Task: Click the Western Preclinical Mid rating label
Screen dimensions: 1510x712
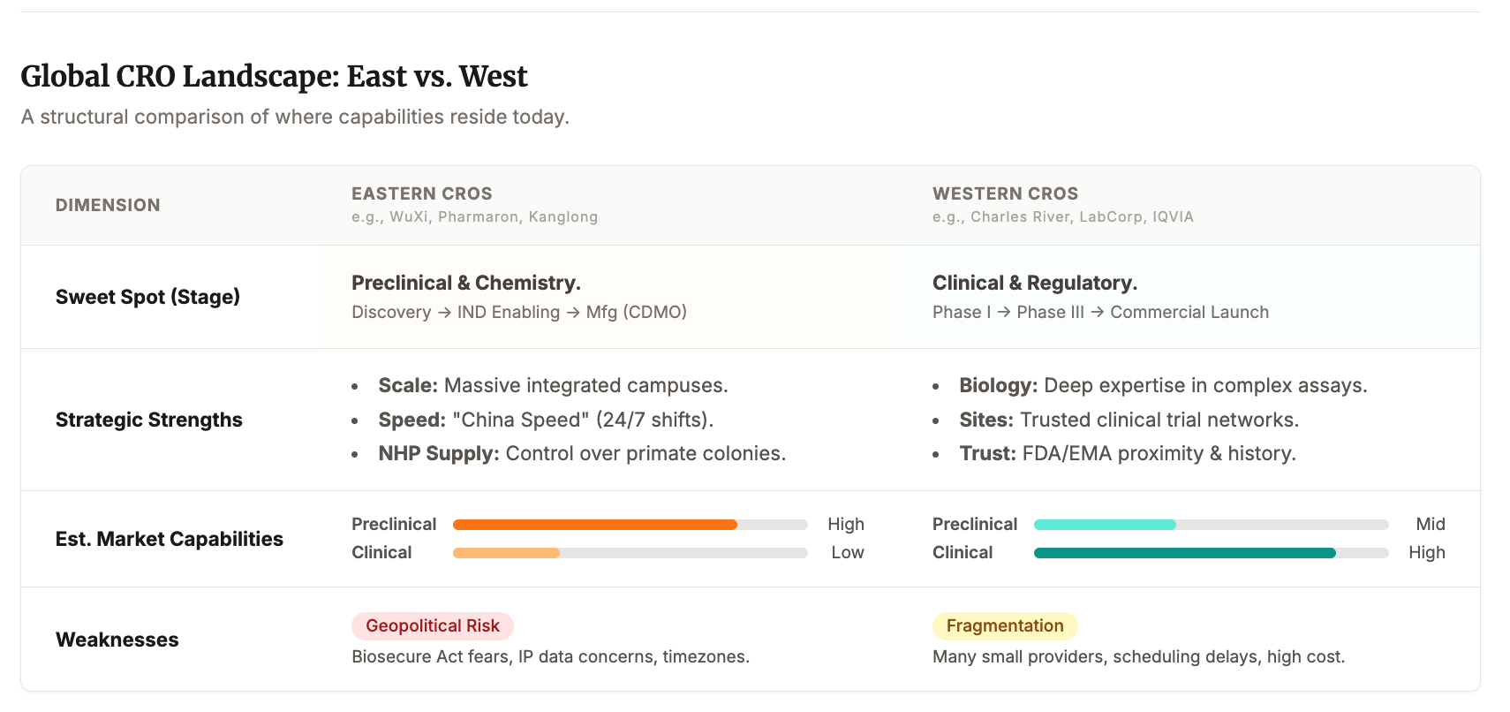Action: 1430,524
